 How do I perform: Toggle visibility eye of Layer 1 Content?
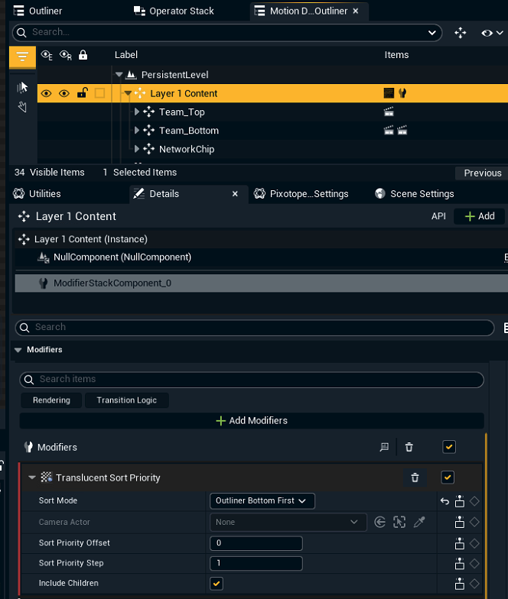[x=47, y=93]
